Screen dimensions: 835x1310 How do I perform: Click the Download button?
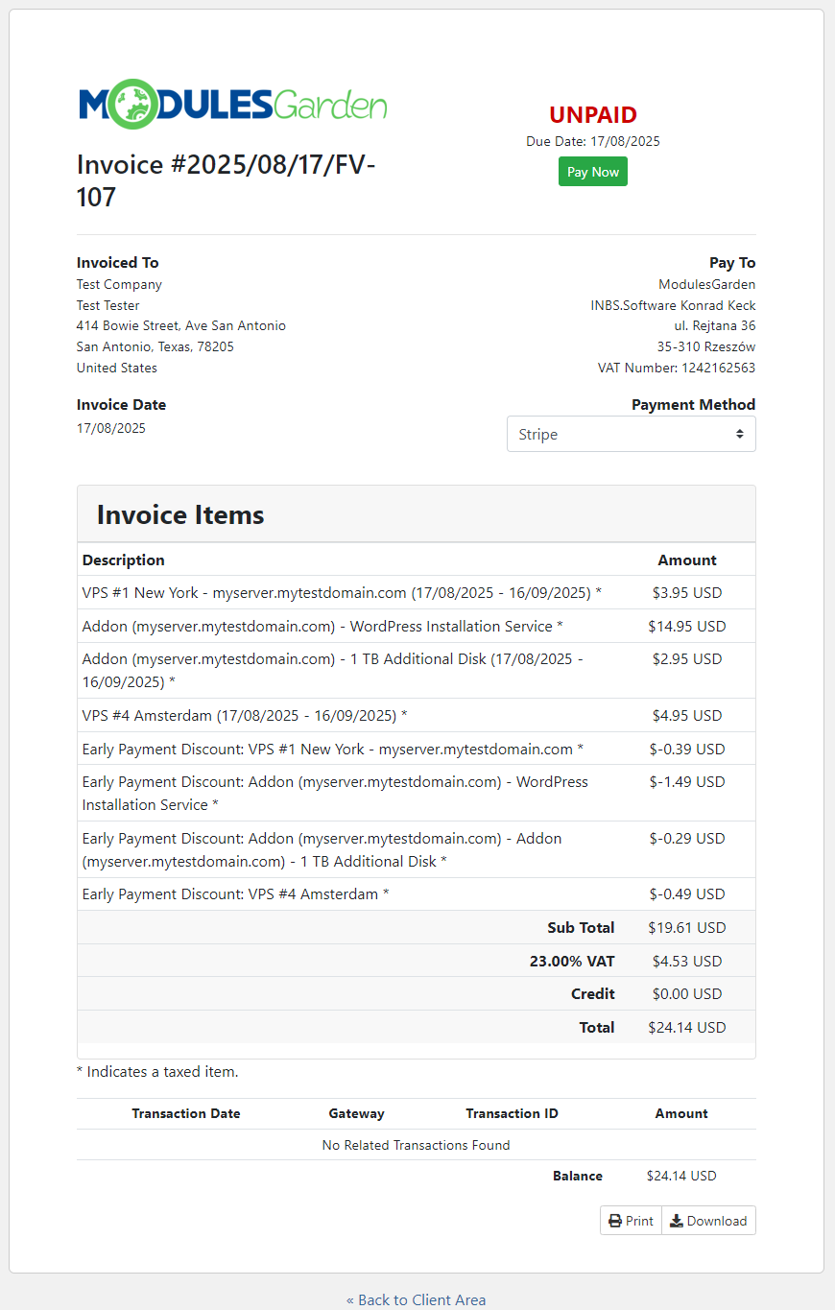point(708,1220)
